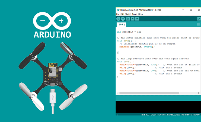The width and height of the screenshot is (201, 122).
Task: Select the Blink sketch tab
Action: pos(122,24)
